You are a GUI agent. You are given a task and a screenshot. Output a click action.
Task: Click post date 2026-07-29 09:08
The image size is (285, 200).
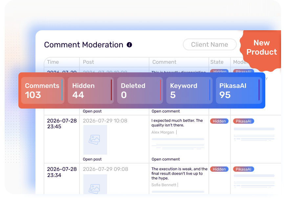pos(105,169)
